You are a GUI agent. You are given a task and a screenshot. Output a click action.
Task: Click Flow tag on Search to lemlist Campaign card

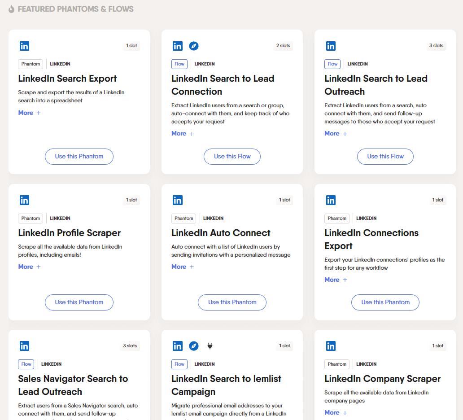coord(179,364)
